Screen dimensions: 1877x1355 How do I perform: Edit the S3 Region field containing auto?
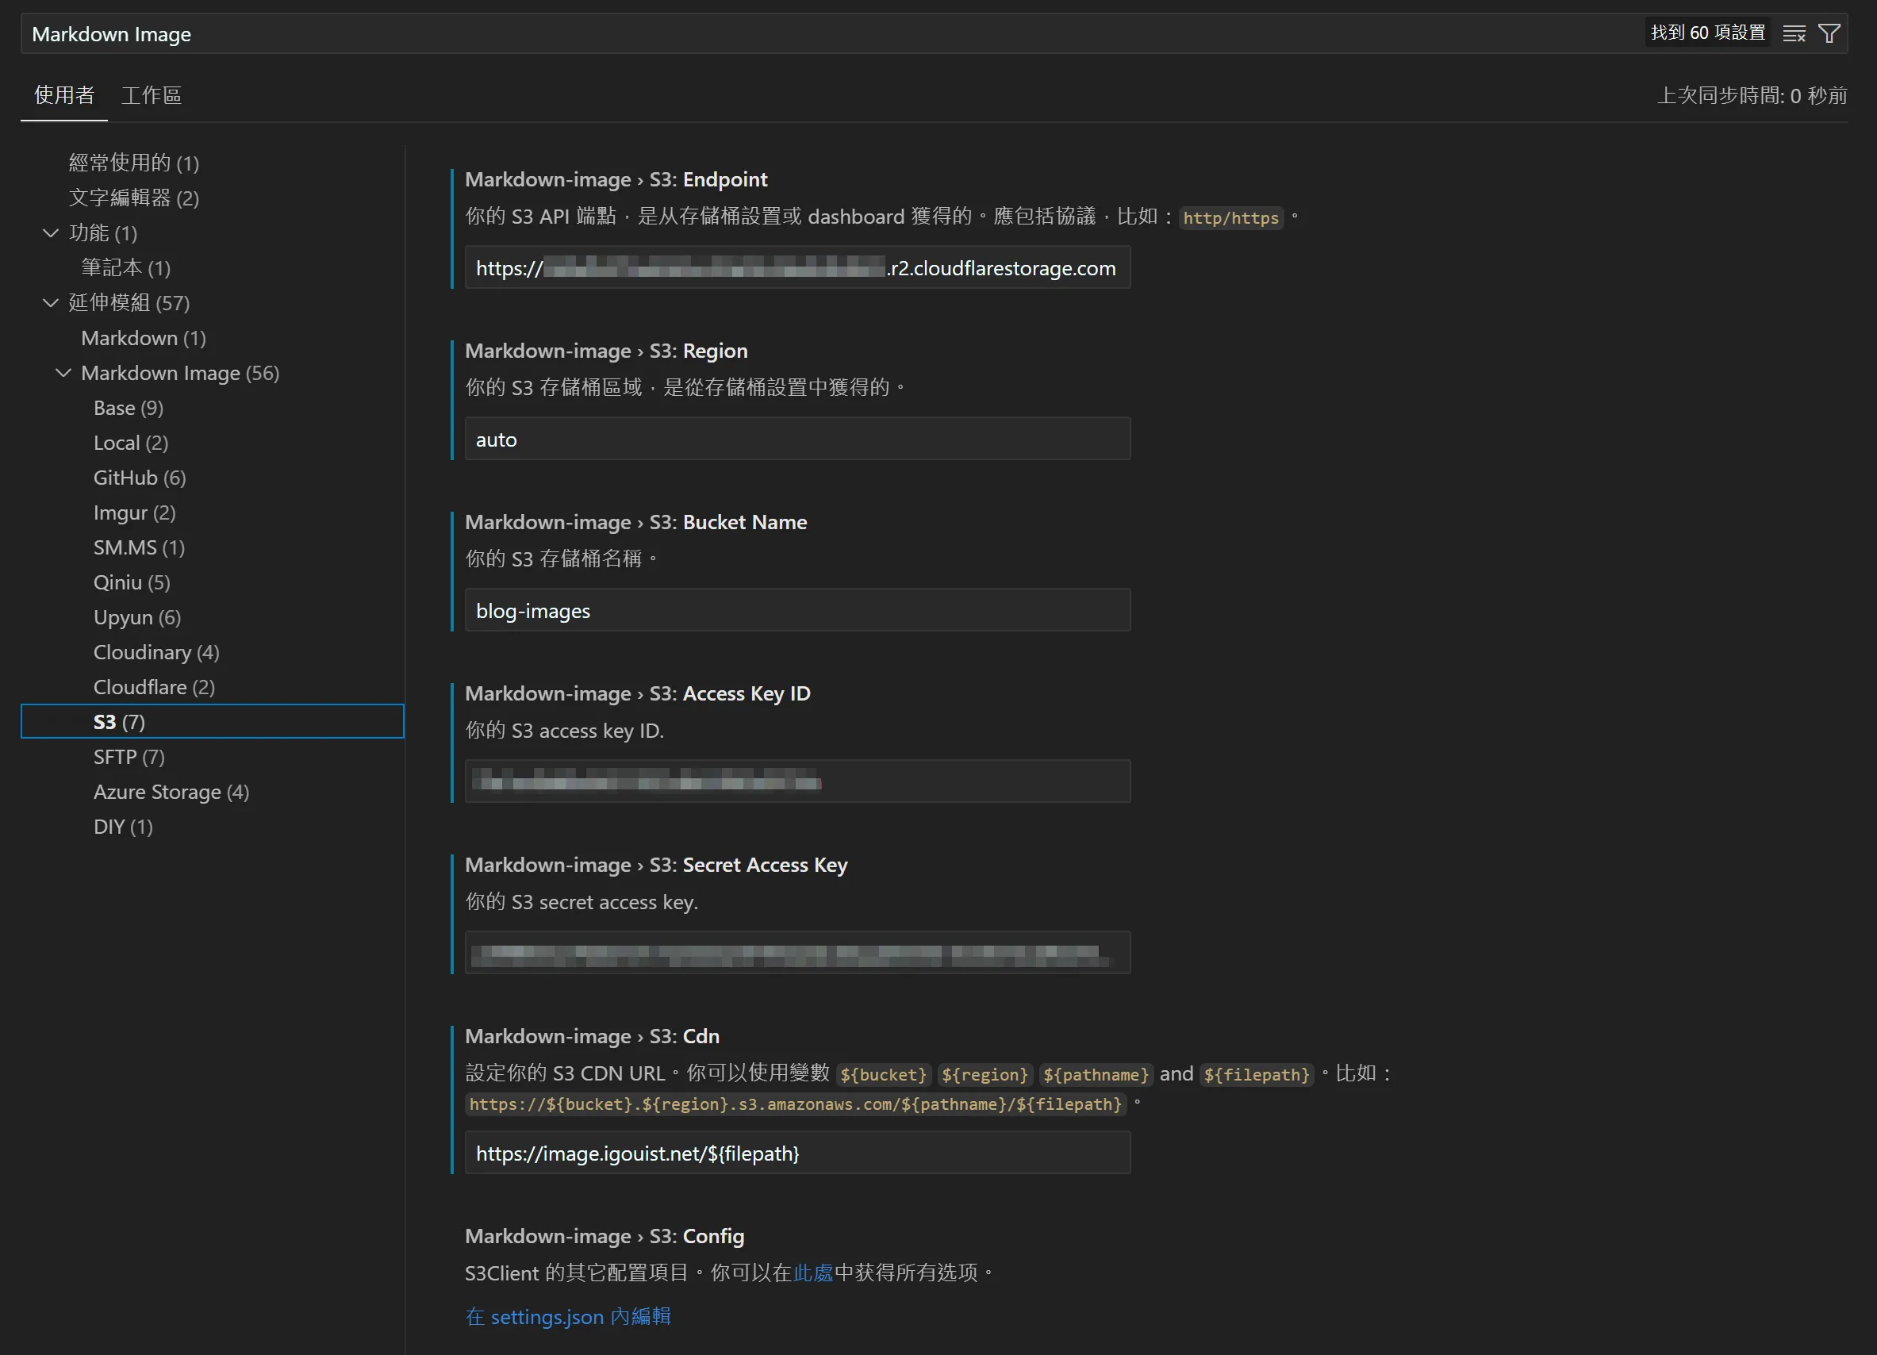798,439
